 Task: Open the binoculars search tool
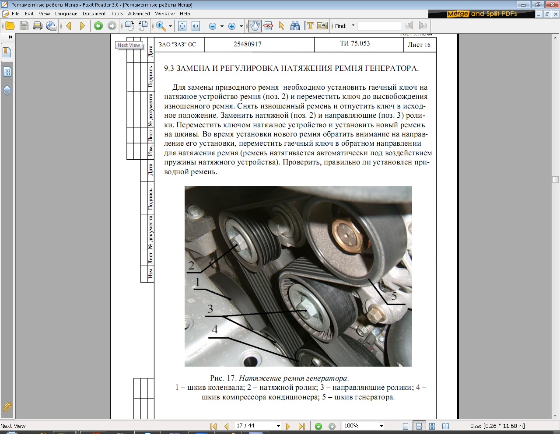[295, 26]
